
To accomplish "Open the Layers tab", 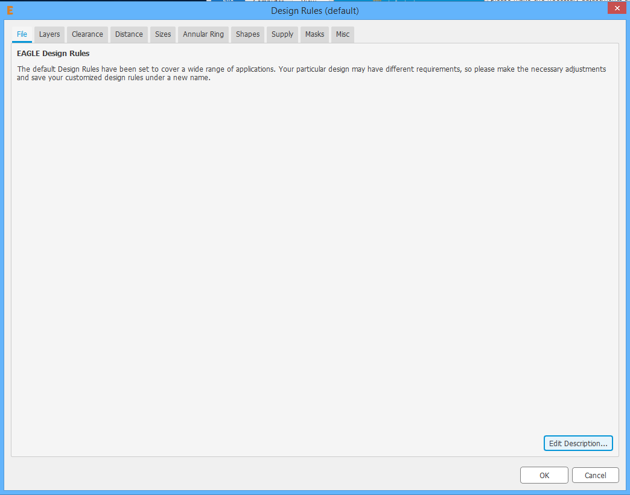I will (x=49, y=34).
